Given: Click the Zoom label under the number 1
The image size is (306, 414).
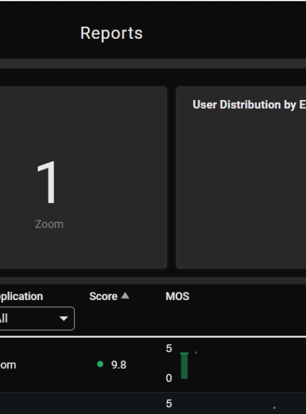Looking at the screenshot, I should 50,224.
